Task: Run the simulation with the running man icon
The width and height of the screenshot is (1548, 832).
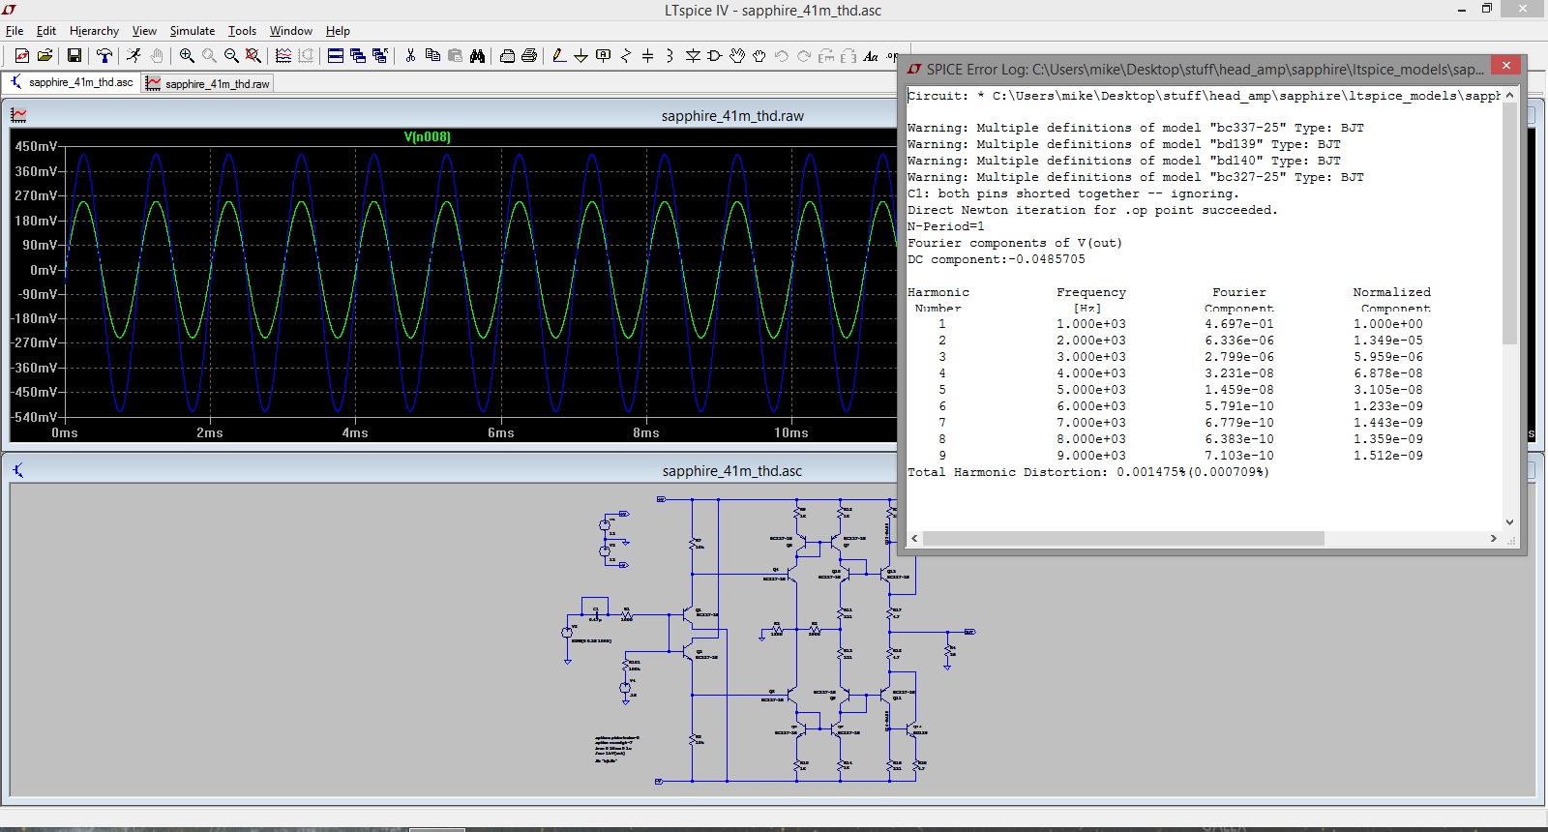Action: tap(134, 56)
